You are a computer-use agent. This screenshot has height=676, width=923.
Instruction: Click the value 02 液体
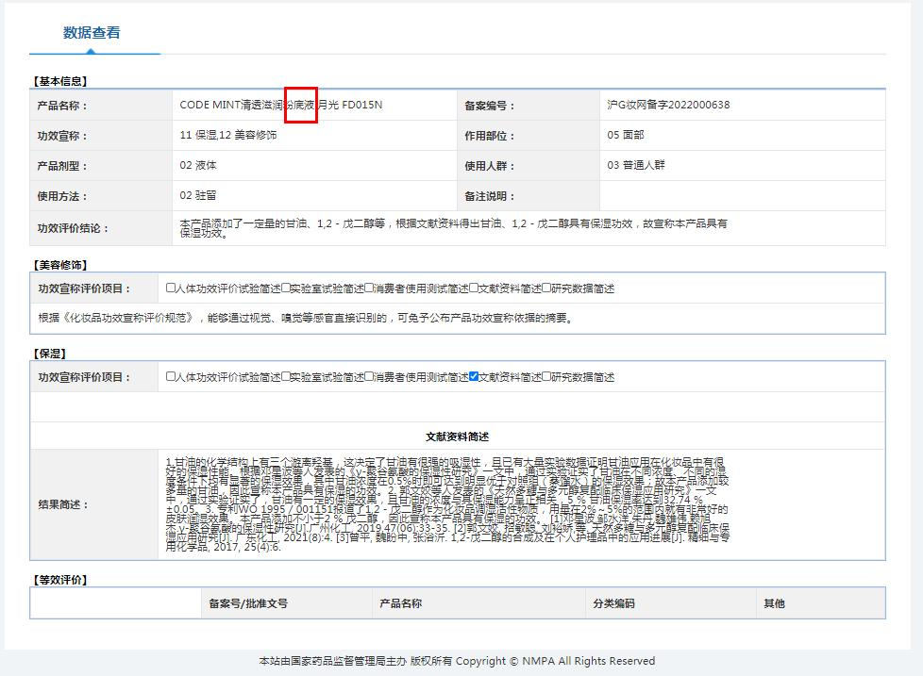coord(198,165)
